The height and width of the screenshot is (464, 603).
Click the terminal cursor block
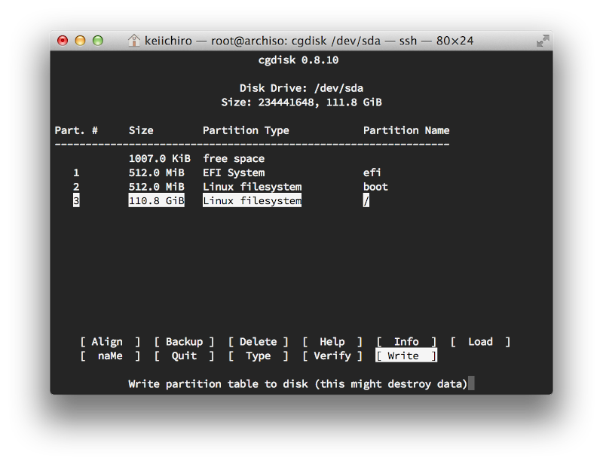471,383
